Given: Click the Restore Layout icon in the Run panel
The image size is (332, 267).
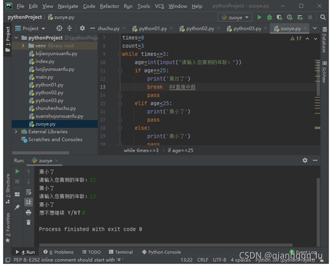Looking at the screenshot, I should click(17, 194).
